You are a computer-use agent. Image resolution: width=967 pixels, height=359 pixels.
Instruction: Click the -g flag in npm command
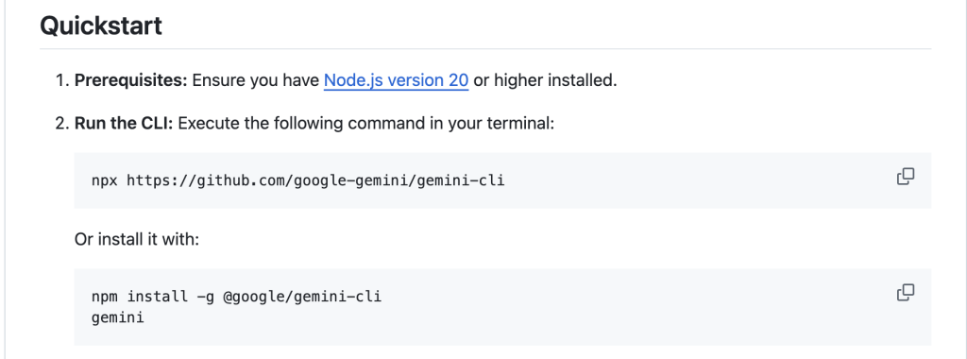[x=205, y=298]
